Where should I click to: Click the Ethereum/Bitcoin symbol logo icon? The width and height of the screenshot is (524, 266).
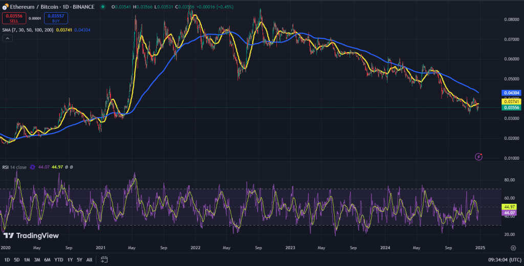[5, 7]
